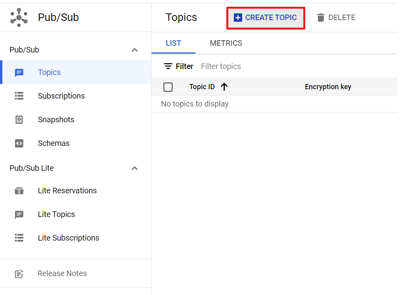Click the Pub/Sub product logo icon
Screen dimensions: 407x295
19,17
